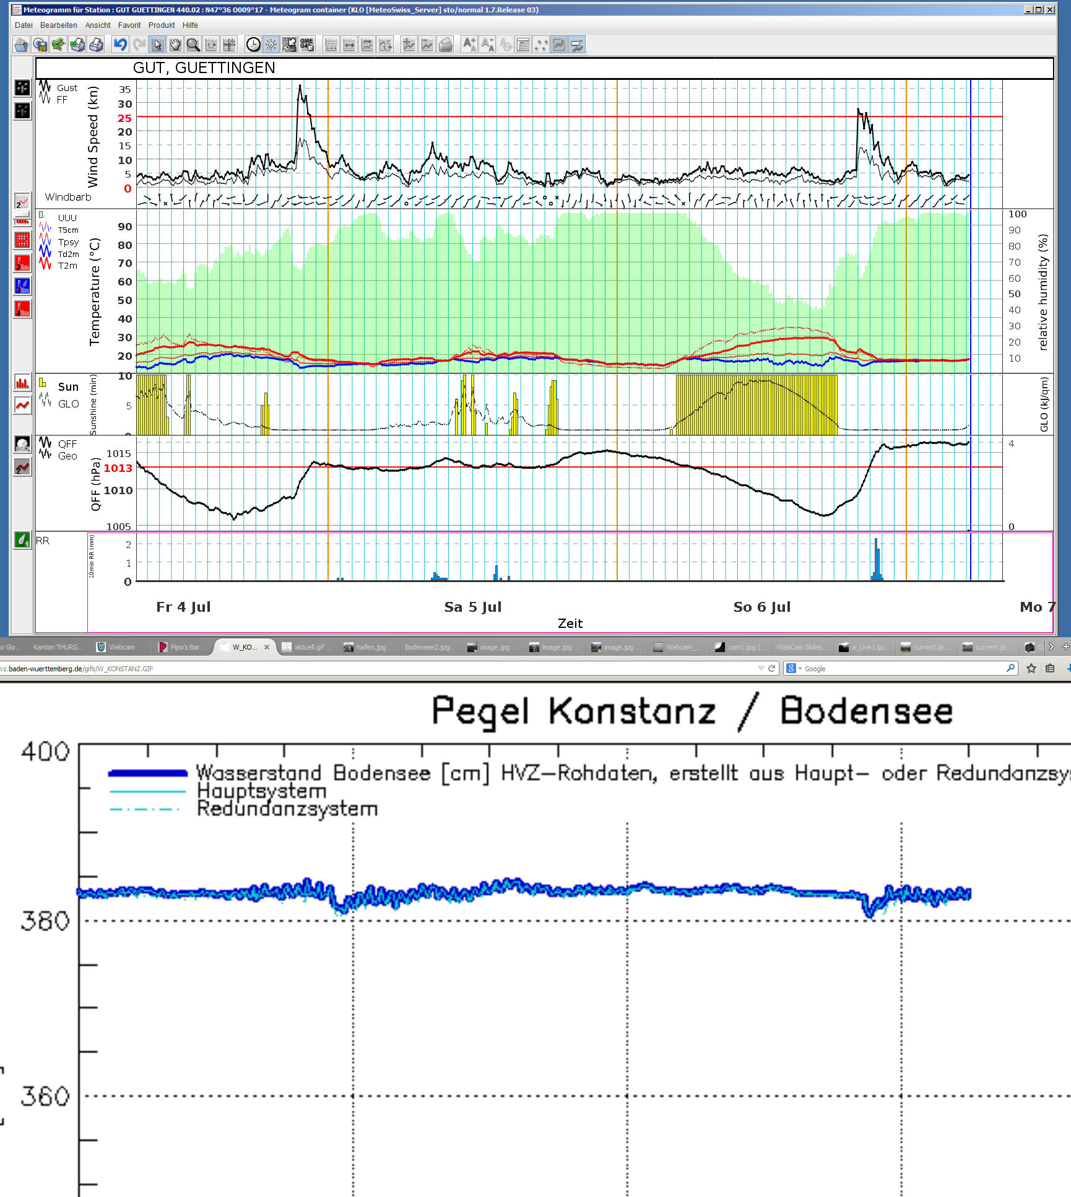The height and width of the screenshot is (1197, 1071).
Task: Click the blue dewpoint 3 sidebar icon
Action: click(x=22, y=285)
